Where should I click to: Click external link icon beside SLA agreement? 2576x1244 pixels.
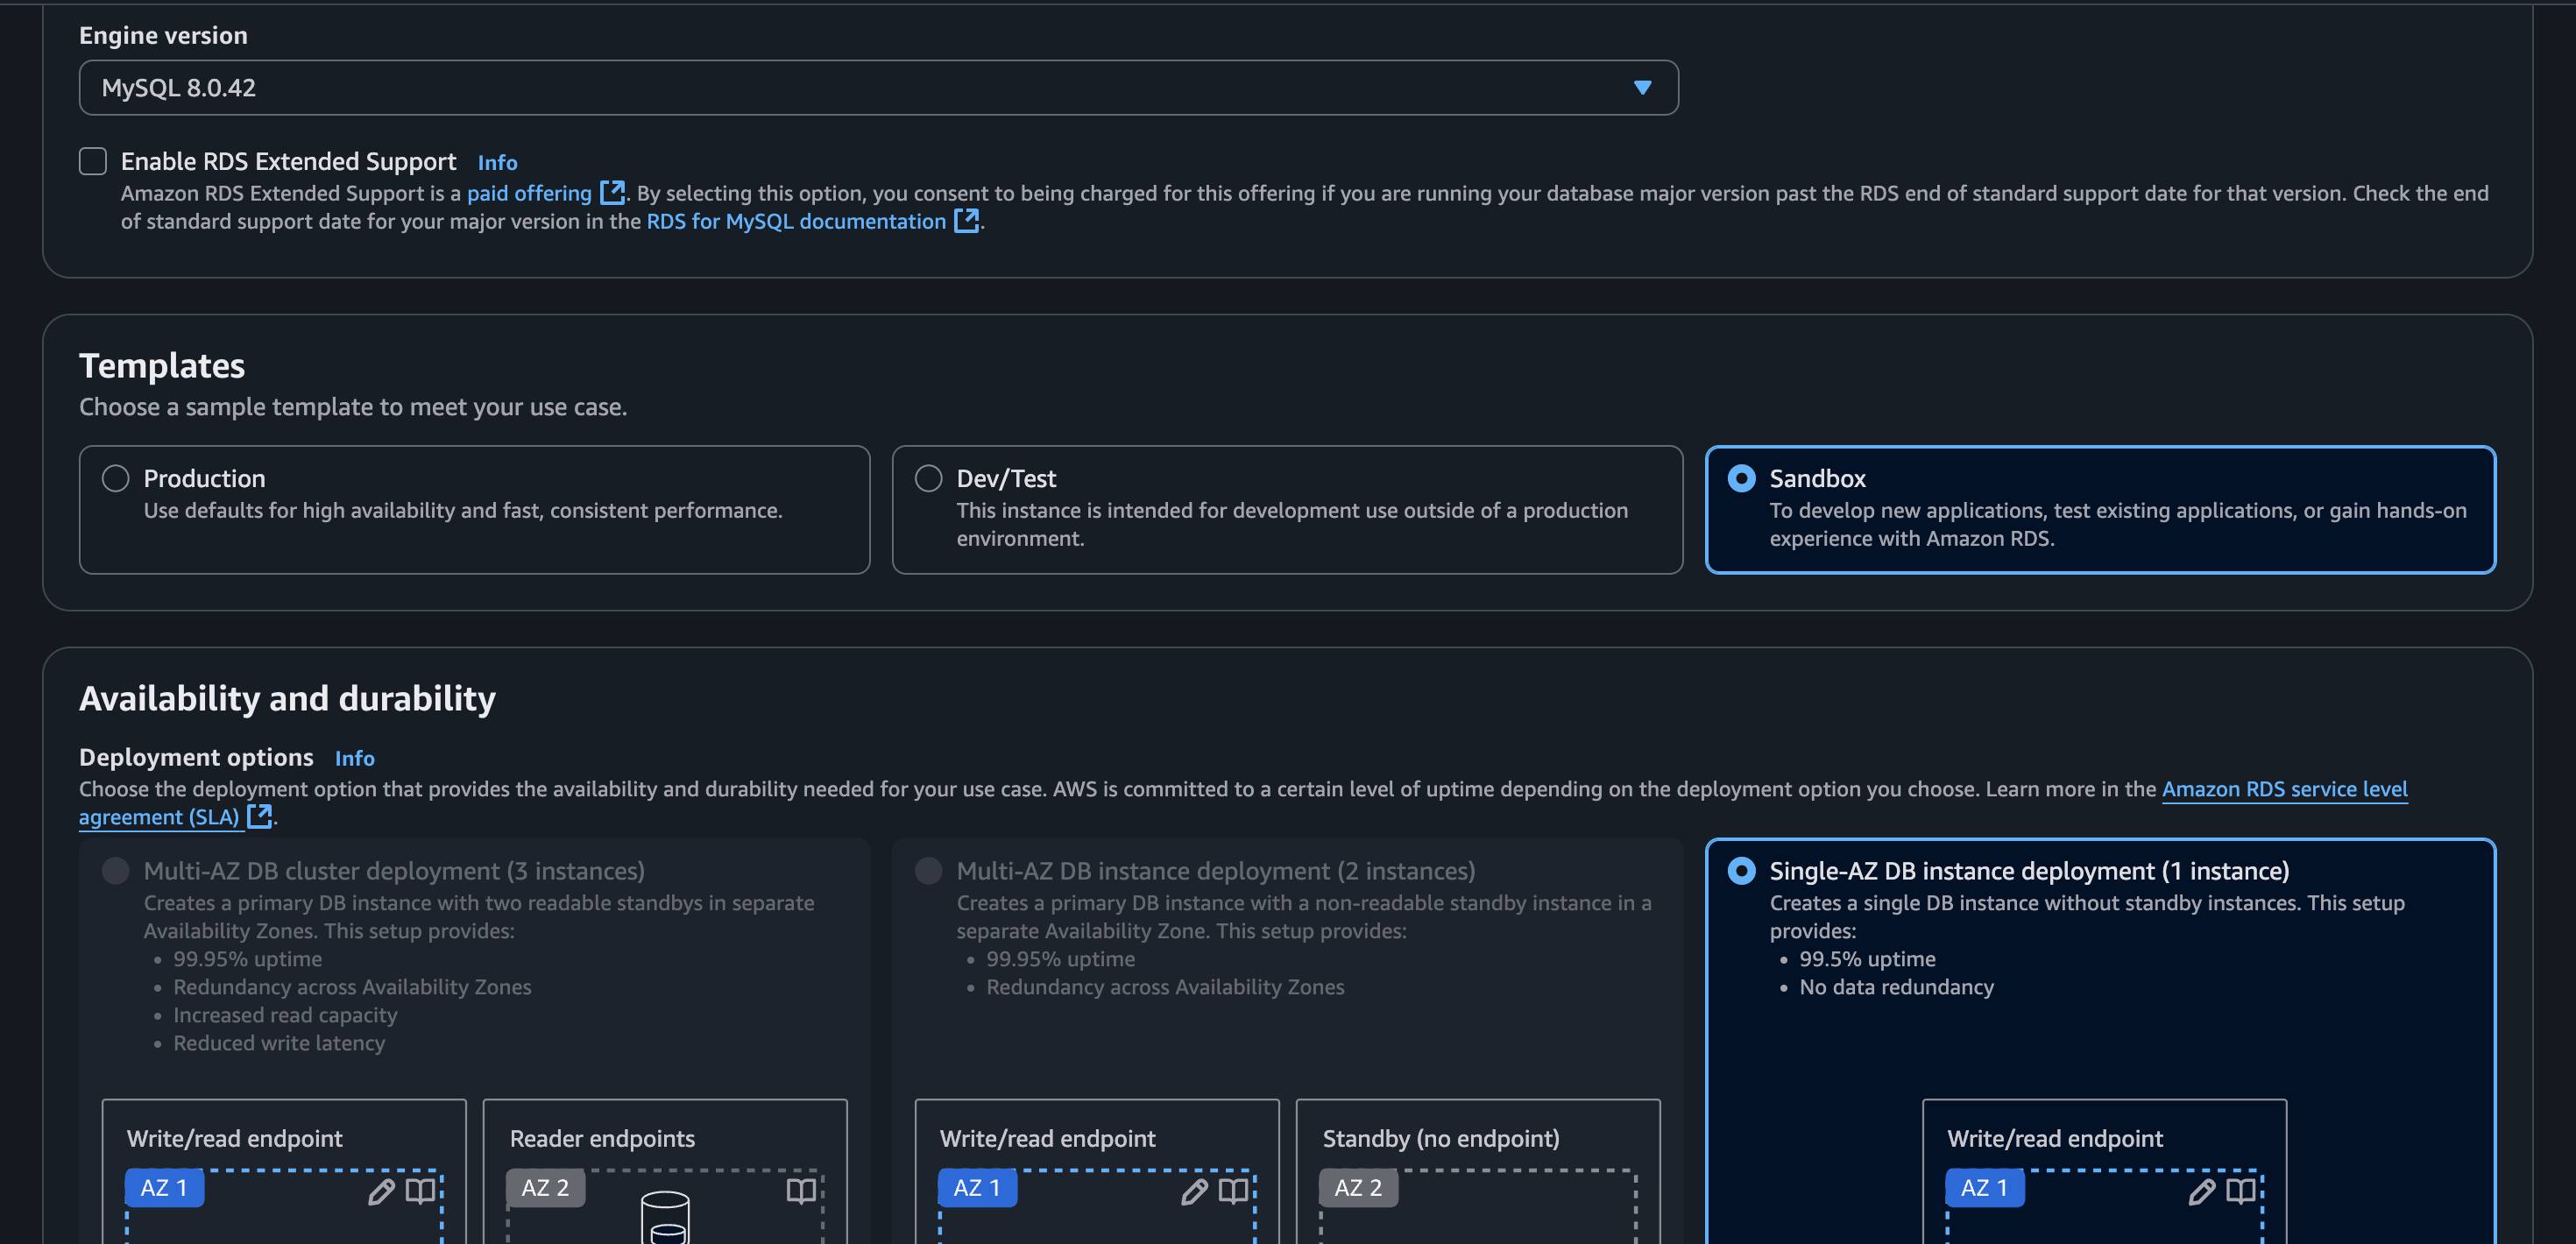[x=259, y=816]
